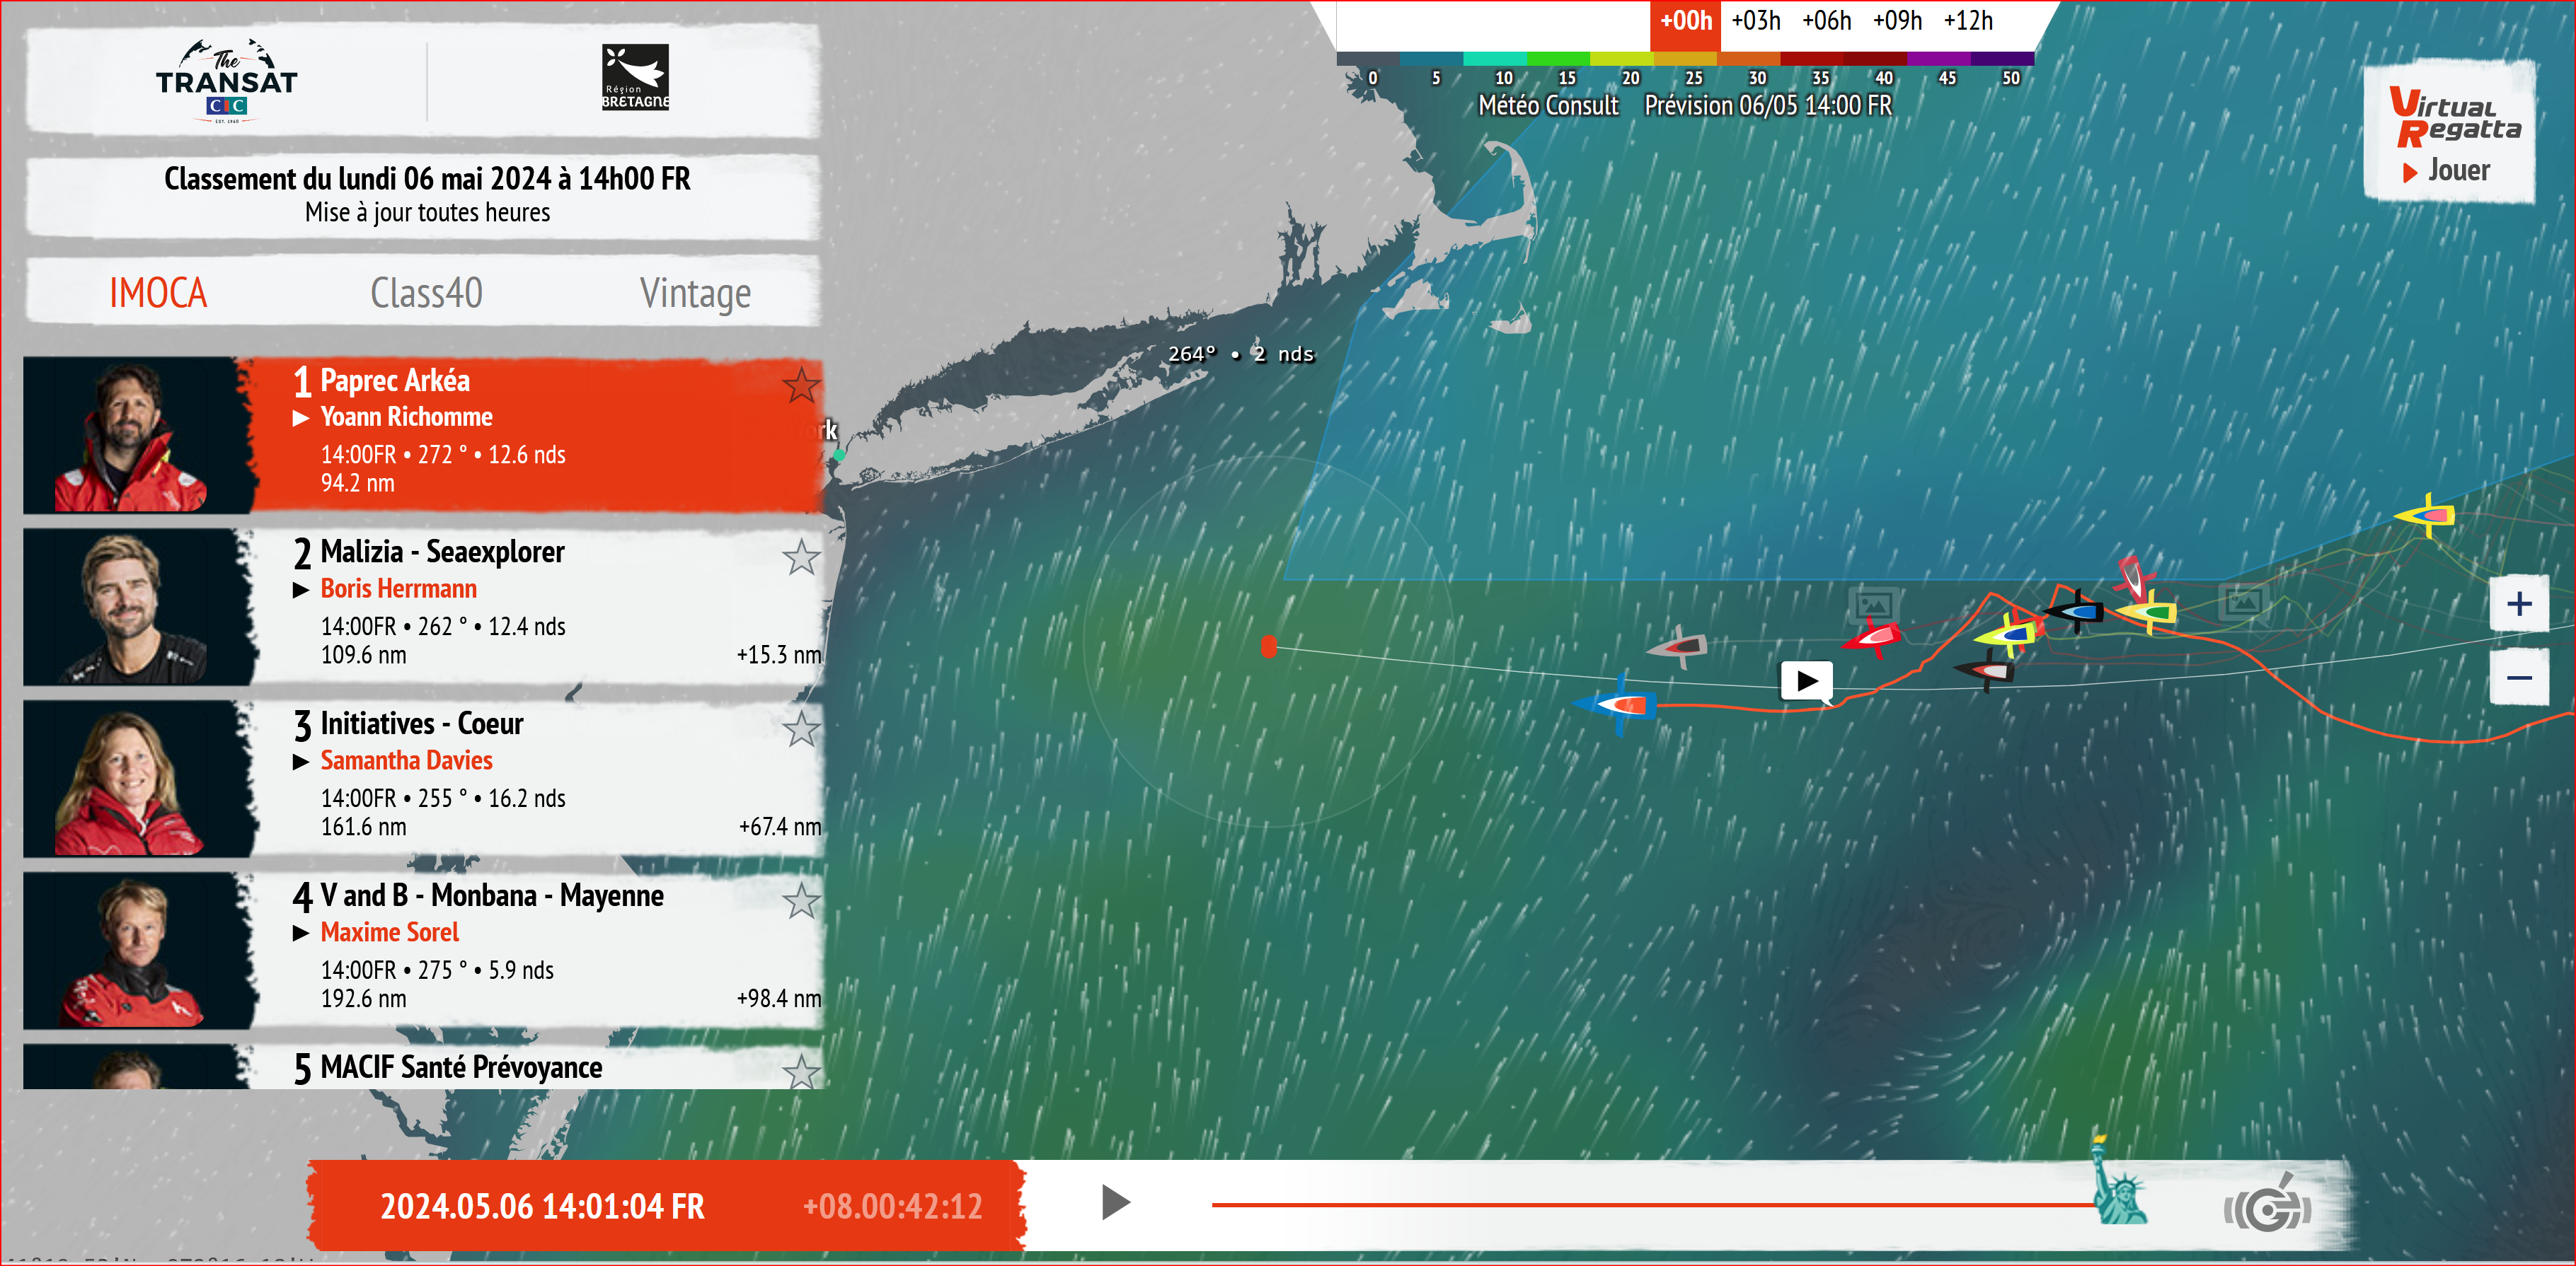The width and height of the screenshot is (2576, 1266).
Task: Favorite Paprec Arkéa with the star
Action: click(x=801, y=385)
